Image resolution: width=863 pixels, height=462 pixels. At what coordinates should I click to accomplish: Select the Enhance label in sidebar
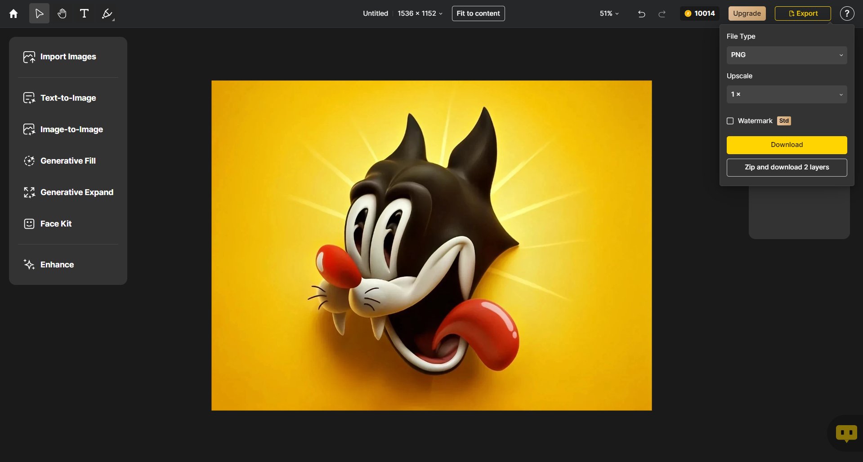[x=57, y=265]
